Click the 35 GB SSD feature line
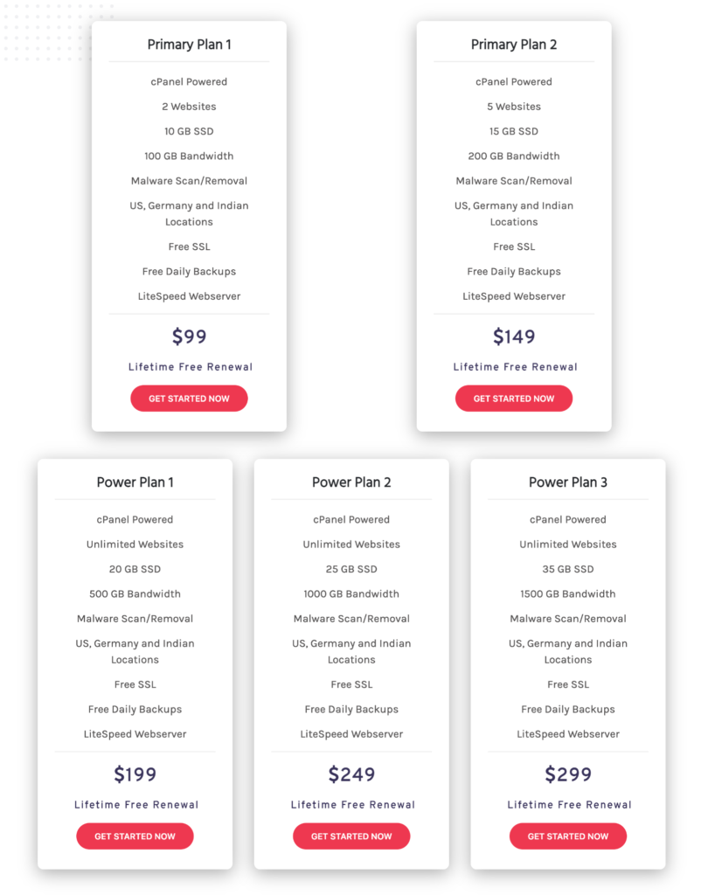 (x=568, y=569)
